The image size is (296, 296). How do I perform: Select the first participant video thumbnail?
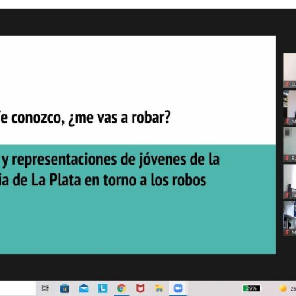click(x=289, y=70)
